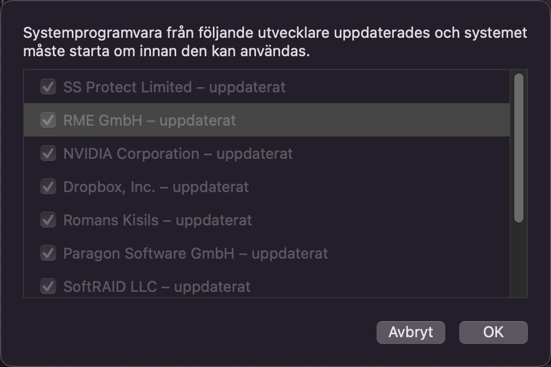This screenshot has width=551, height=367.
Task: Select the RME GmbH – uppdaterat row
Action: coord(149,120)
